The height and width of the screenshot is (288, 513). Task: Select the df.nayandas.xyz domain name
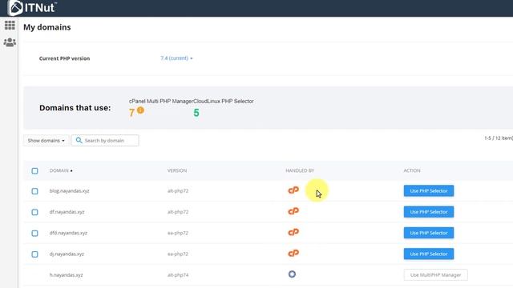point(67,212)
